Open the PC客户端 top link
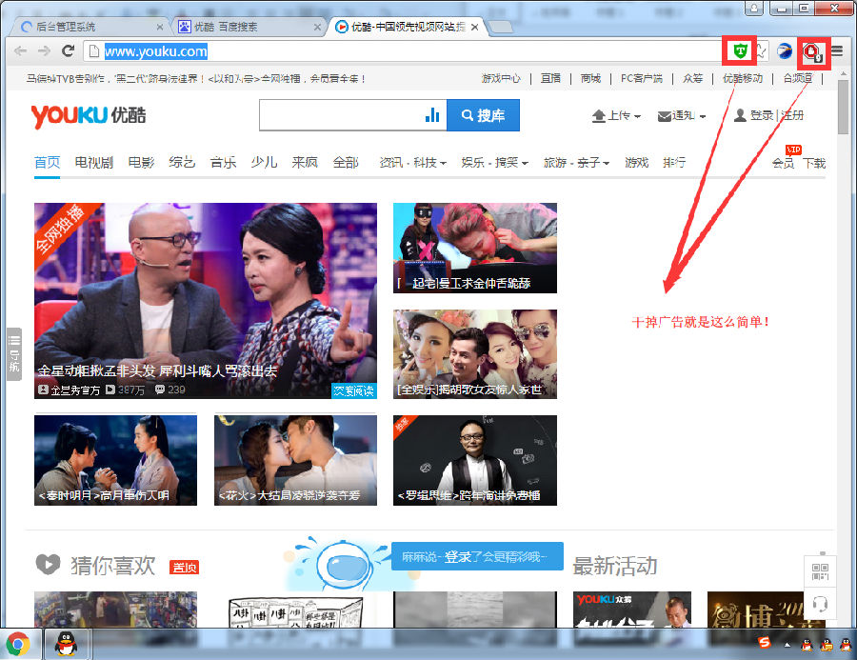This screenshot has height=660, width=857. tap(641, 79)
